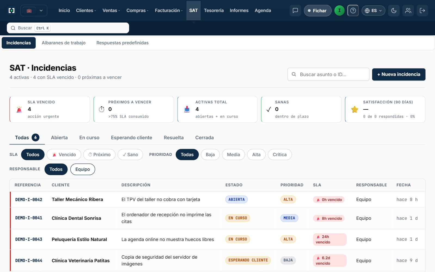Click 'Clínica Dental Sonrisa' client name

(76, 218)
